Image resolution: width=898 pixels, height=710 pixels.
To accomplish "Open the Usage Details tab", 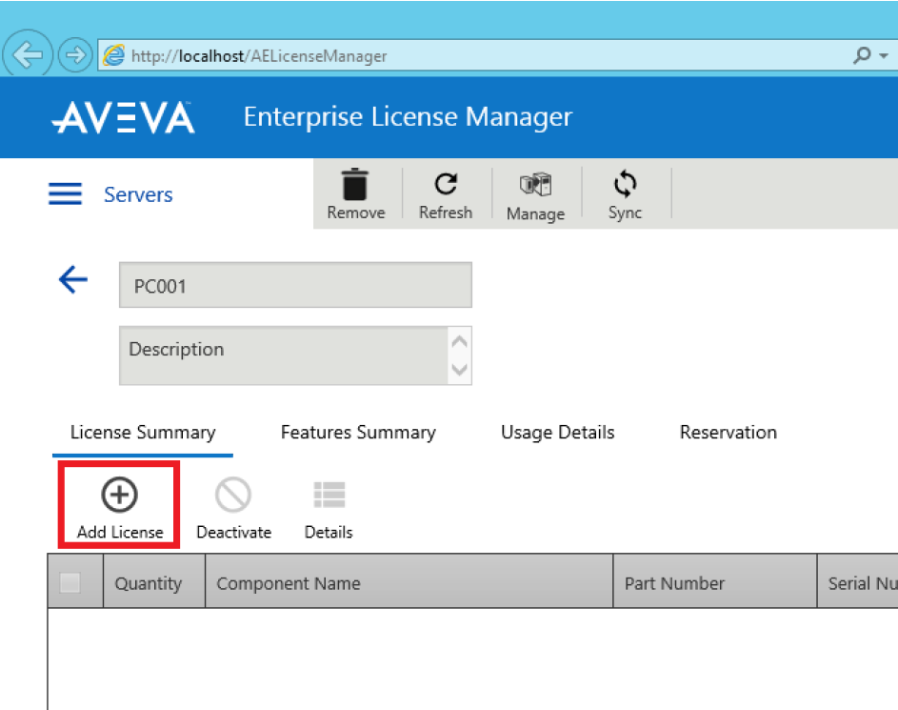I will point(557,432).
